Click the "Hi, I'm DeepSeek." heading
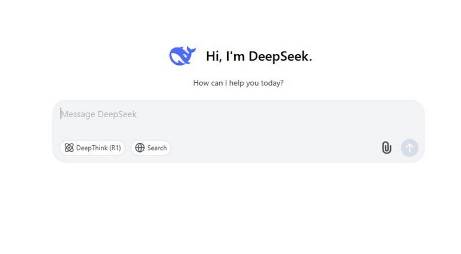This screenshot has width=461, height=254. click(259, 56)
